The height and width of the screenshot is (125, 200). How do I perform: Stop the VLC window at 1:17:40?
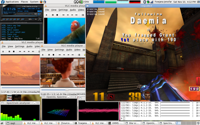[14, 51]
